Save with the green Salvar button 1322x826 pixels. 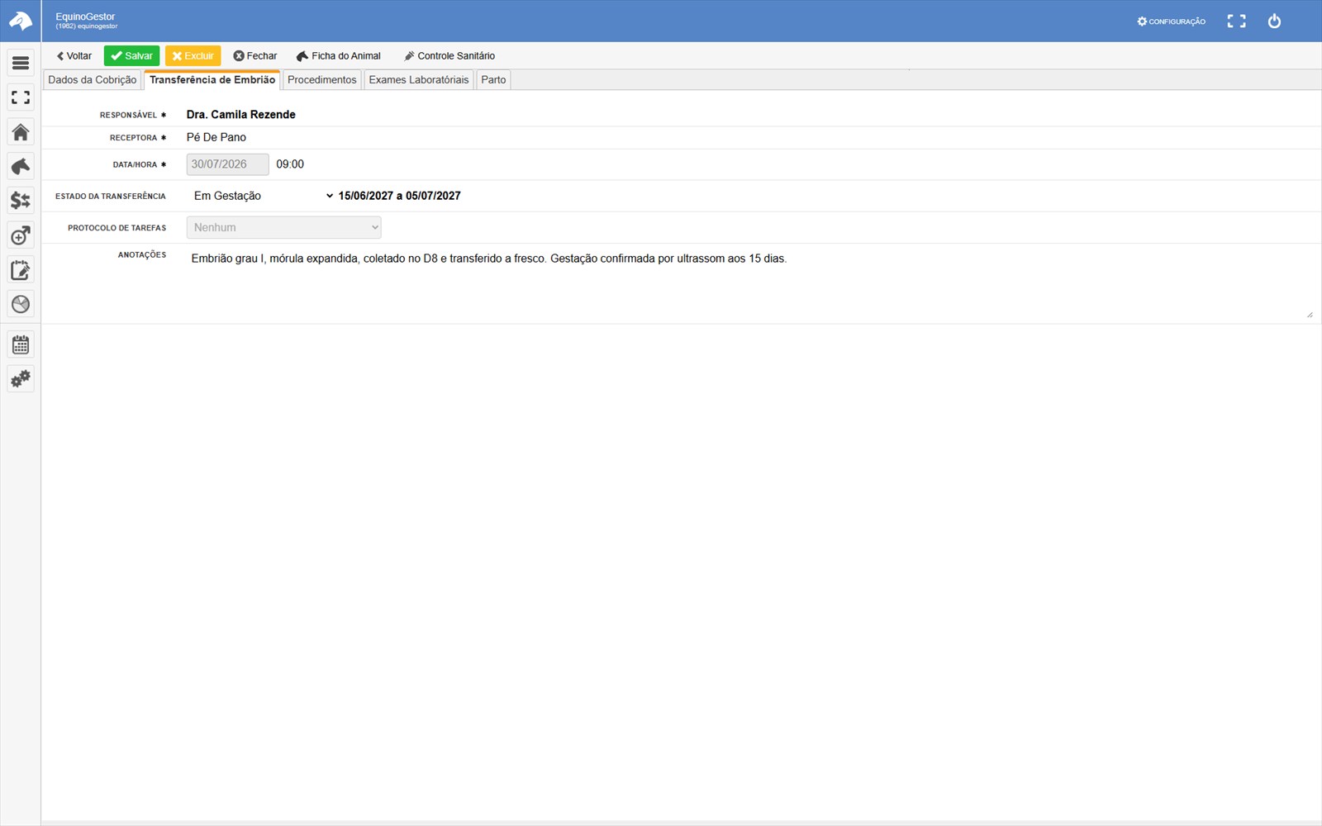point(131,56)
